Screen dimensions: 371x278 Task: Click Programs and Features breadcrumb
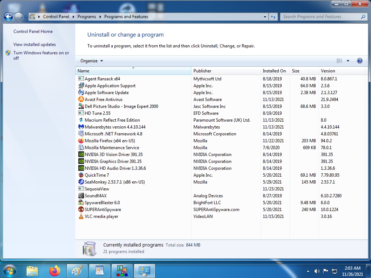(x=126, y=17)
